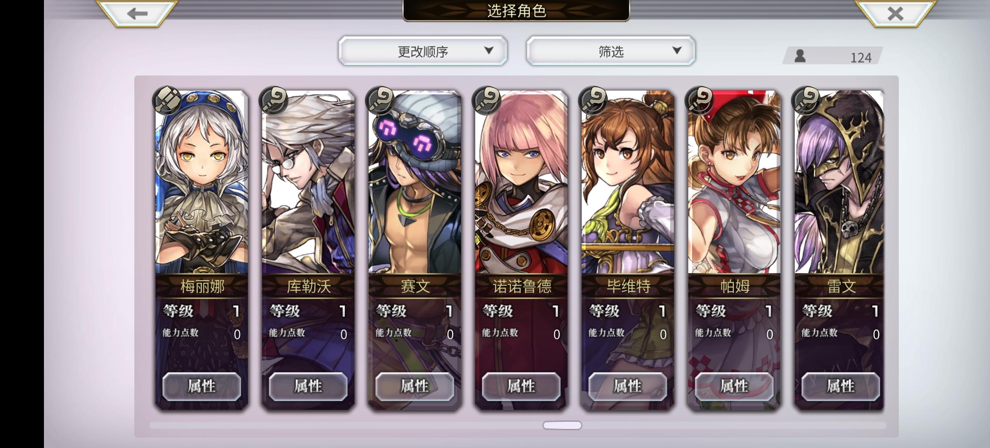Open the 更改顺序 sort dropdown
The image size is (990, 448).
423,51
